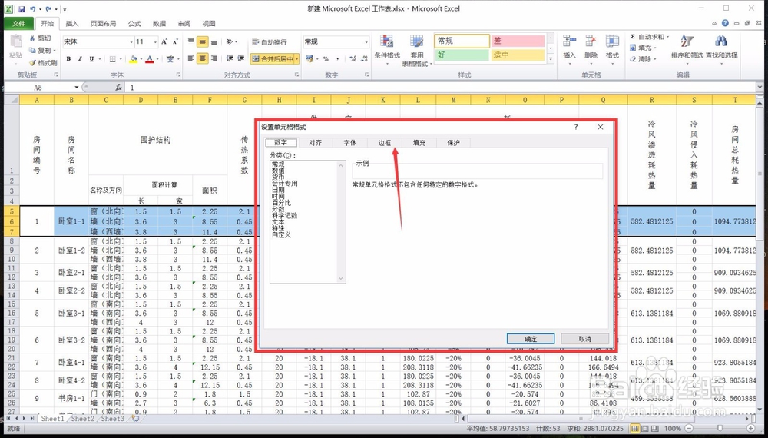This screenshot has height=438, width=768.
Task: Open the File (文件) tab
Action: click(x=18, y=24)
